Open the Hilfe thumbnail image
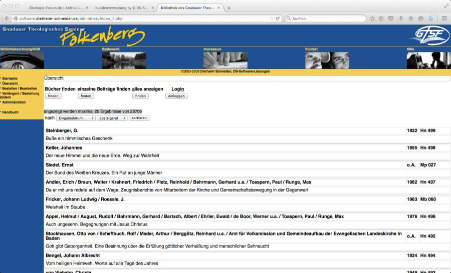Screen dimensions: 451x273 pos(429,60)
